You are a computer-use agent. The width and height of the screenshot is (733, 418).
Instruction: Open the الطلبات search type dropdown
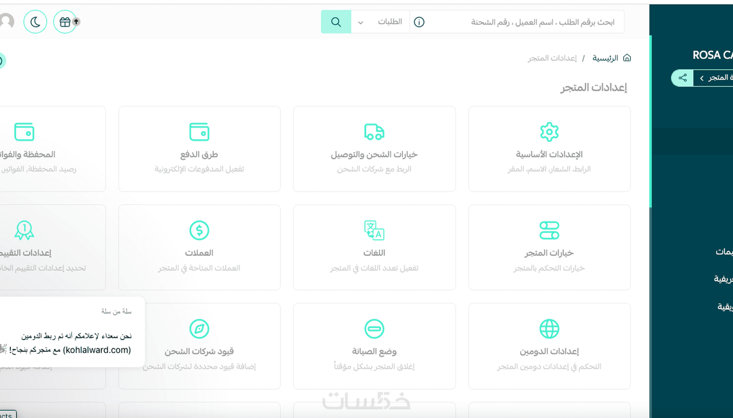[380, 22]
